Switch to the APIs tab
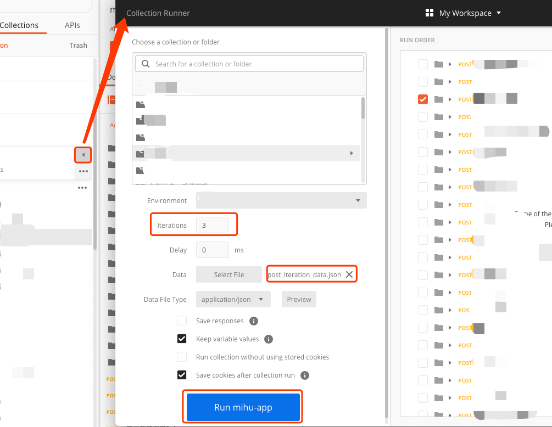The height and width of the screenshot is (427, 552). tap(72, 25)
